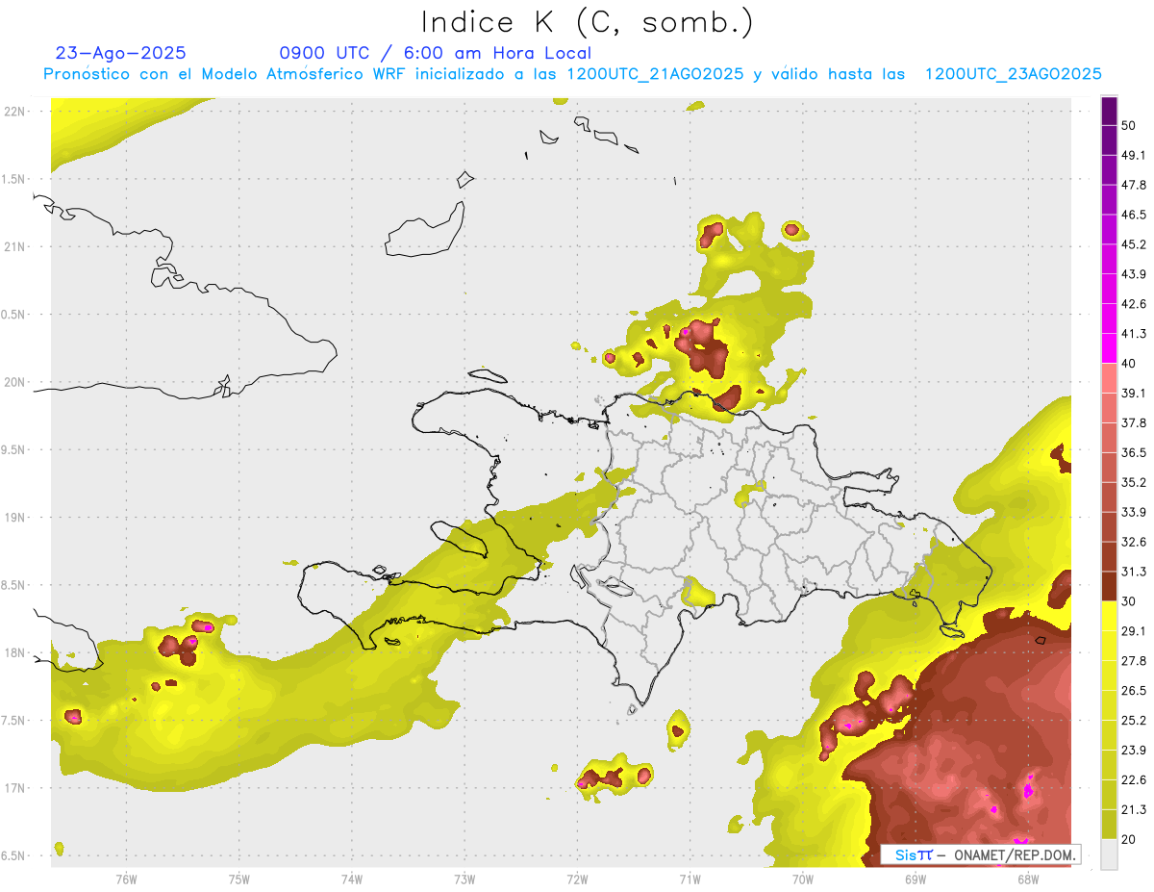Click the colorbar value "31.3"
The width and height of the screenshot is (1154, 892).
(1134, 573)
